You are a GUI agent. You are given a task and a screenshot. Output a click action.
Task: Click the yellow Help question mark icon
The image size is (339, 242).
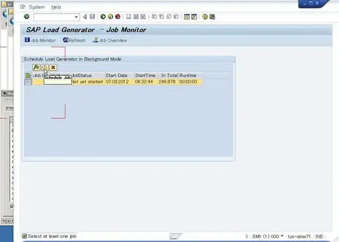point(205,17)
